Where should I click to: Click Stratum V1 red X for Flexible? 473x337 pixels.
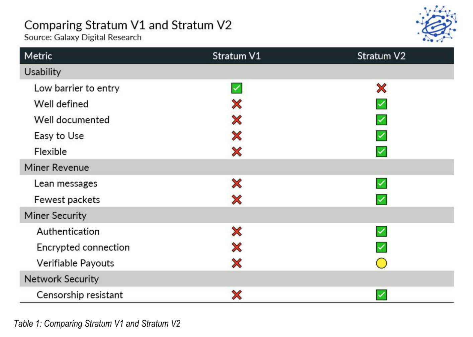(236, 152)
